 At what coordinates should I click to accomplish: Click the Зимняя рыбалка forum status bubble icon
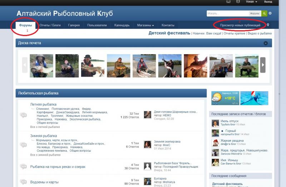click(x=24, y=145)
